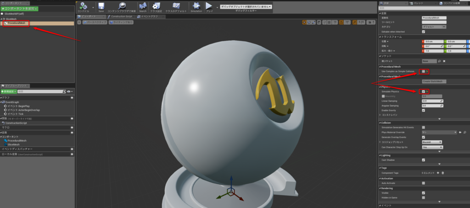Screen dimensions: 470x208
Task: Open ConstructionScript in My Blueprint
Action: point(14,123)
